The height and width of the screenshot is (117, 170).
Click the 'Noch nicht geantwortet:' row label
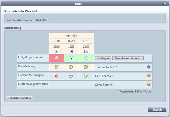[x=33, y=84]
